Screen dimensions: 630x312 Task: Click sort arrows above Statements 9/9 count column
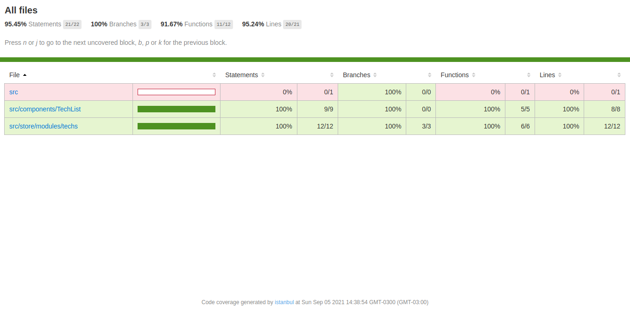(332, 75)
